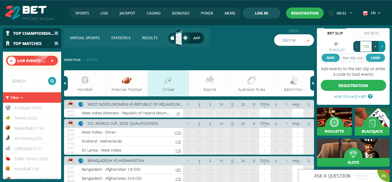Click the 22BET logo
Viewport: 392px width, 182px height.
[x=30, y=13]
